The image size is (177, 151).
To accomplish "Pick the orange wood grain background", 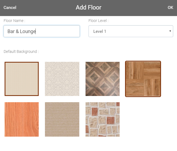I will (22, 119).
